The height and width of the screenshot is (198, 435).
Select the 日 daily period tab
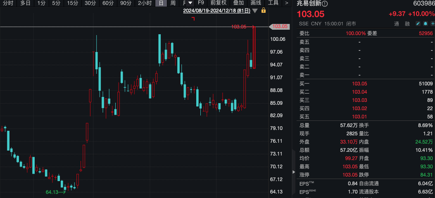click(x=161, y=3)
